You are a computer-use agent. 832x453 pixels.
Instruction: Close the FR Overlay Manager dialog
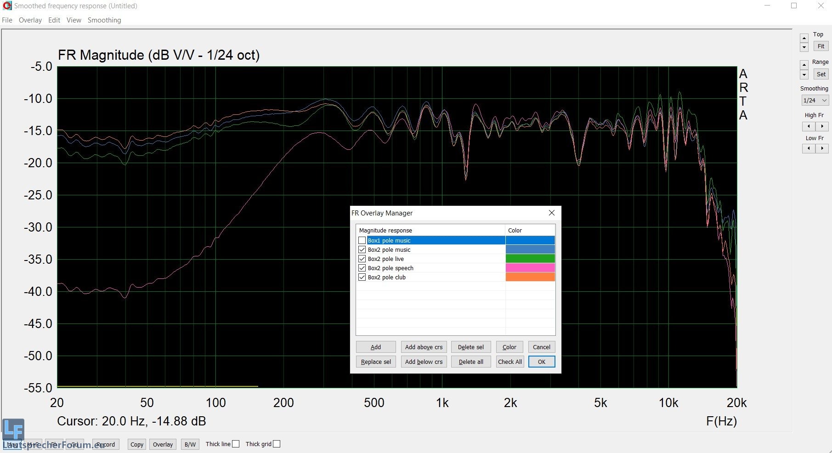click(552, 213)
